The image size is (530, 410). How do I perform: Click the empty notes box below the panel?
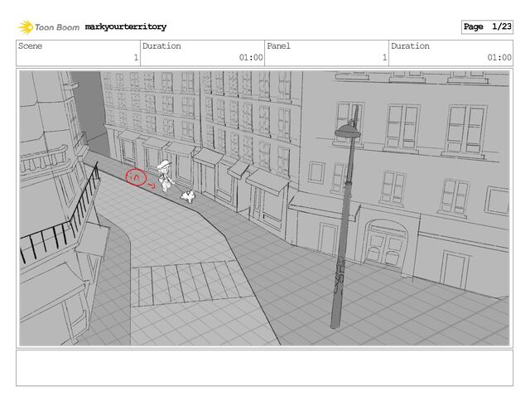click(x=264, y=368)
